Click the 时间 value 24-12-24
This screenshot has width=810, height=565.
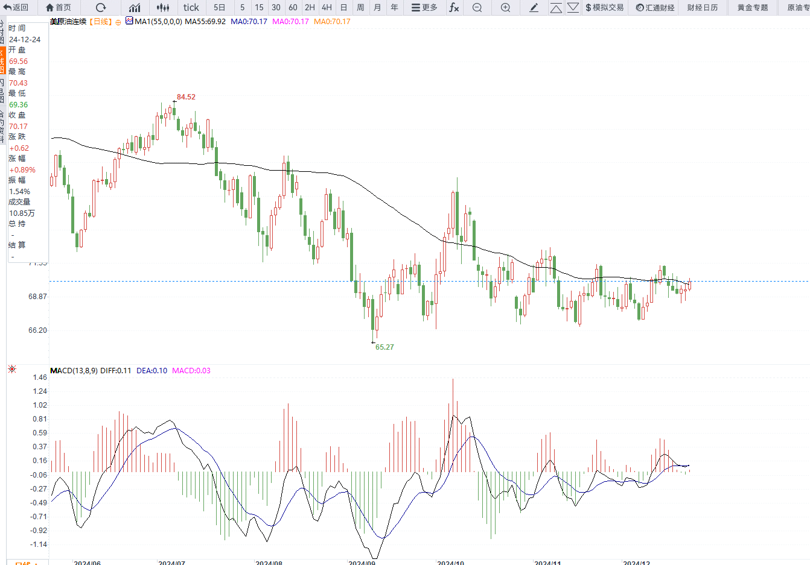[x=25, y=39]
